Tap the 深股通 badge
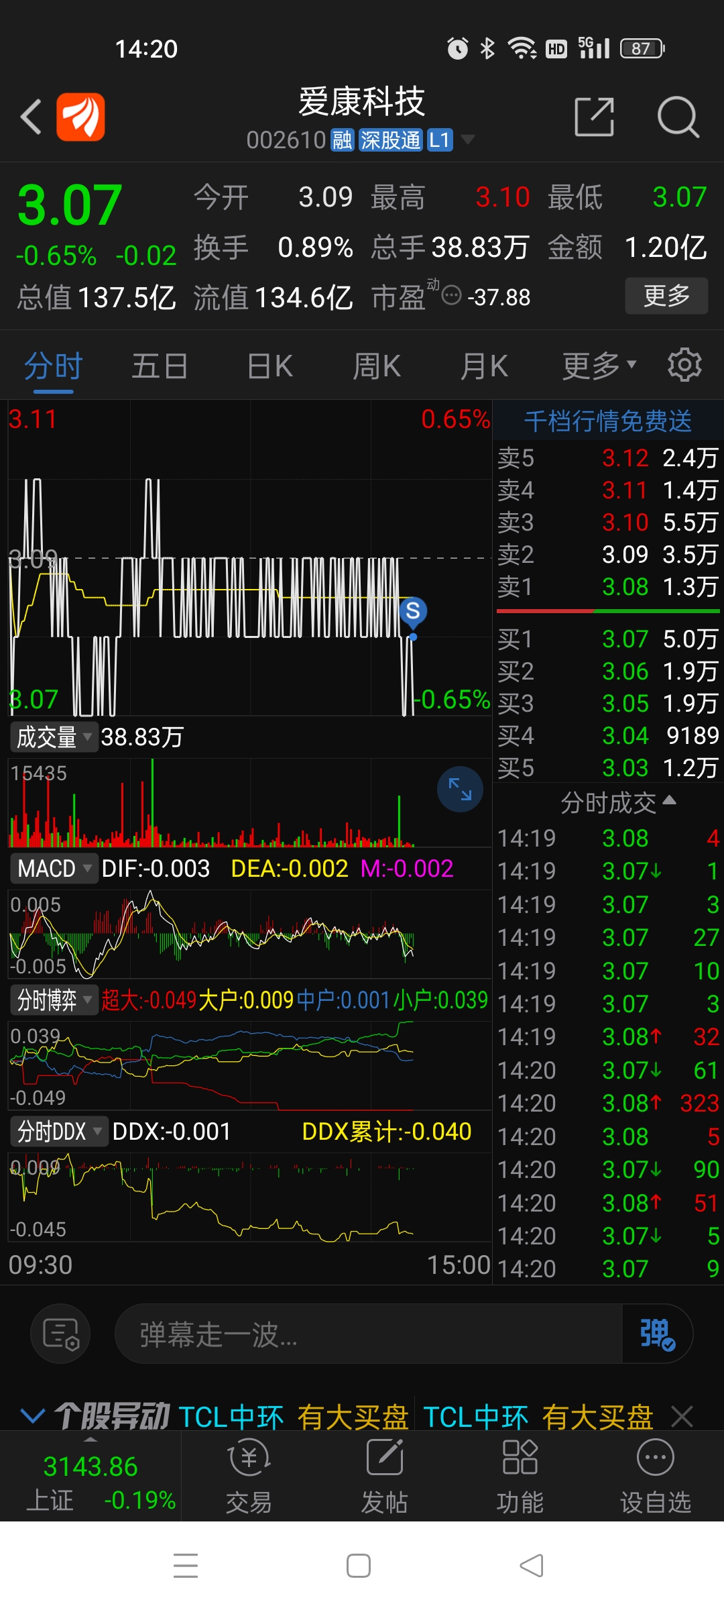This screenshot has height=1610, width=724. point(390,140)
